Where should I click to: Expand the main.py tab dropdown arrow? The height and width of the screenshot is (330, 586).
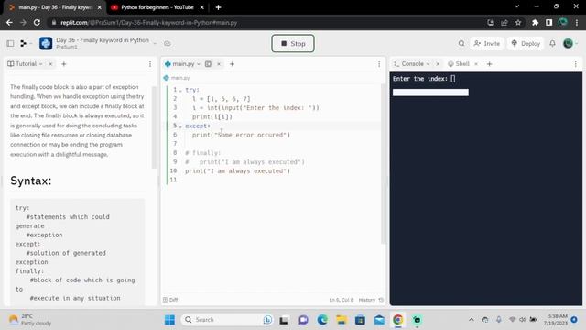pyautogui.click(x=199, y=64)
